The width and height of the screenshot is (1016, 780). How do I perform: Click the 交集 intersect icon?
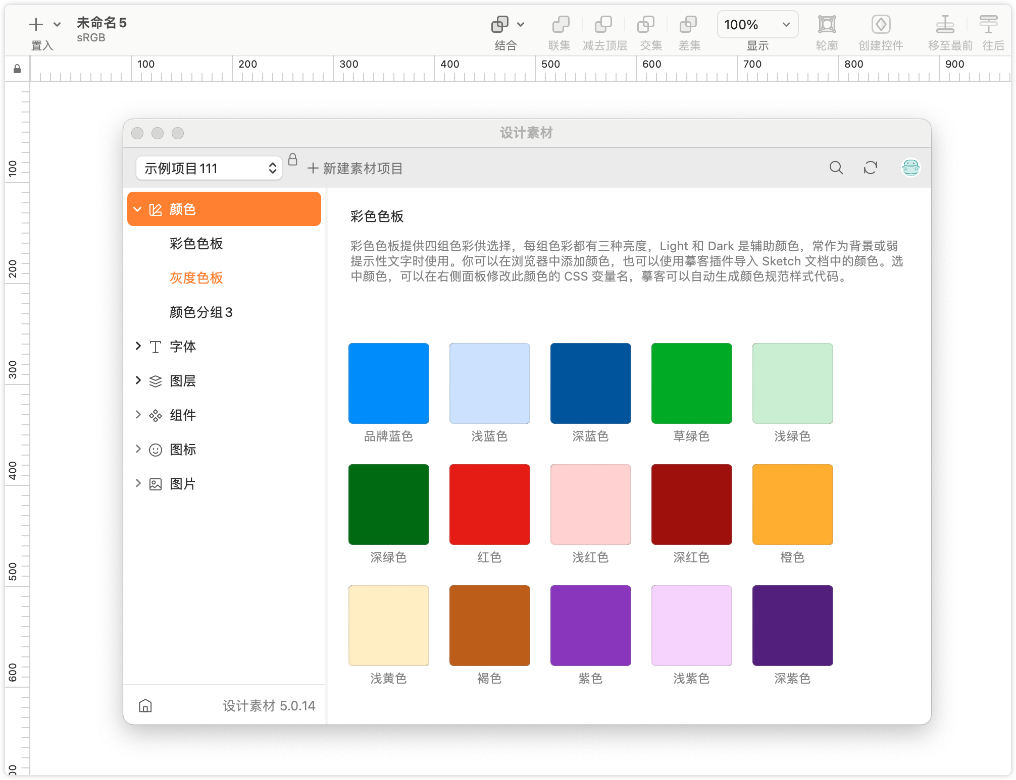click(645, 24)
